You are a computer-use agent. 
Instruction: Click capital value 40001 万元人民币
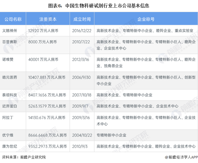coord(43,59)
